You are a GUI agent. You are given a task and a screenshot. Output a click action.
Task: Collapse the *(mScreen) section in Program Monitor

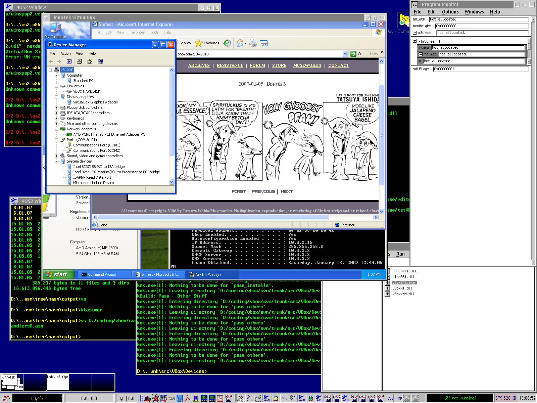coord(415,41)
